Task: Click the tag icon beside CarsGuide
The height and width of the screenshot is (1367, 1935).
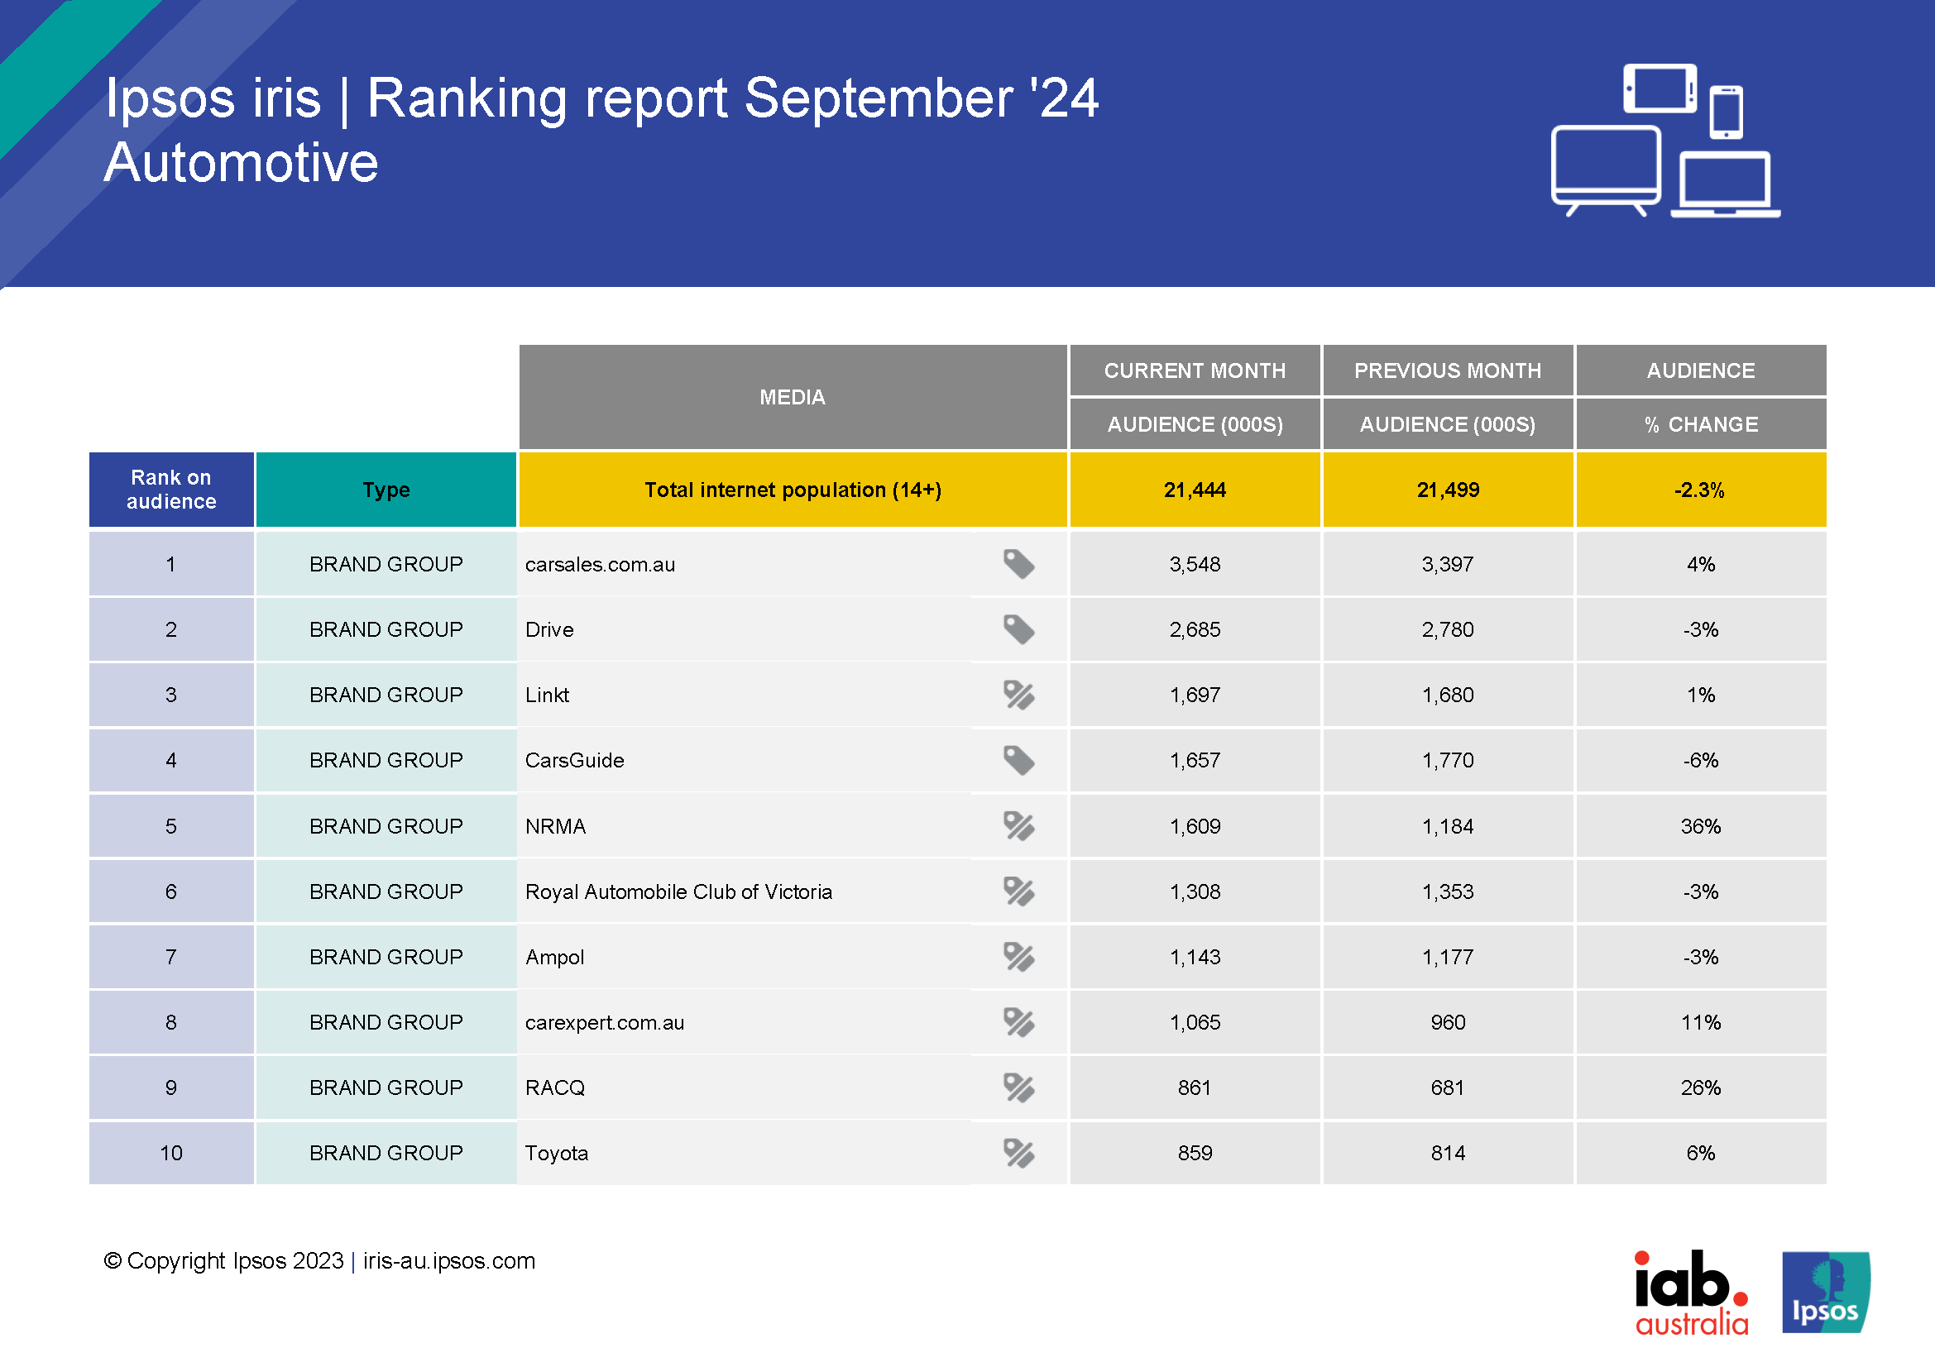Action: coord(1018,761)
